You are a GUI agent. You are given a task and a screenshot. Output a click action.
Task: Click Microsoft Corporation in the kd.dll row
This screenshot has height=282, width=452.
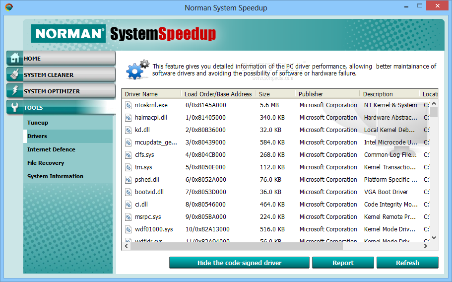[x=328, y=130]
